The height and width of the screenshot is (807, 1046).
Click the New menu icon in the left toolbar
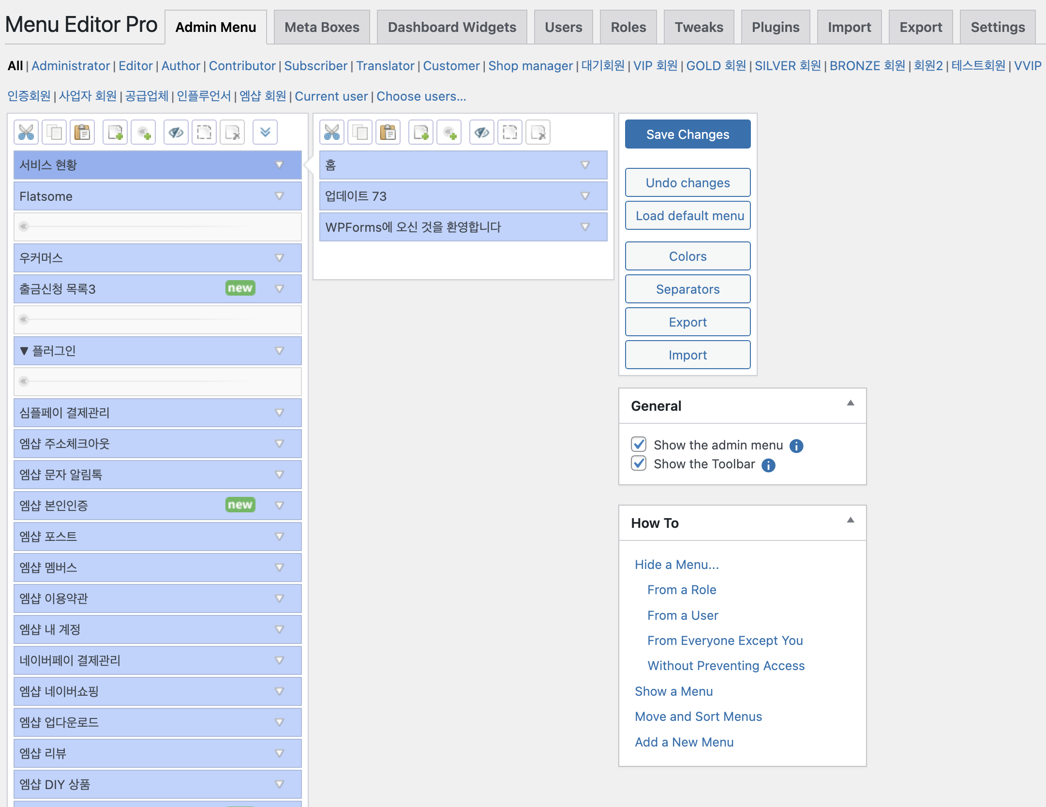tap(115, 132)
